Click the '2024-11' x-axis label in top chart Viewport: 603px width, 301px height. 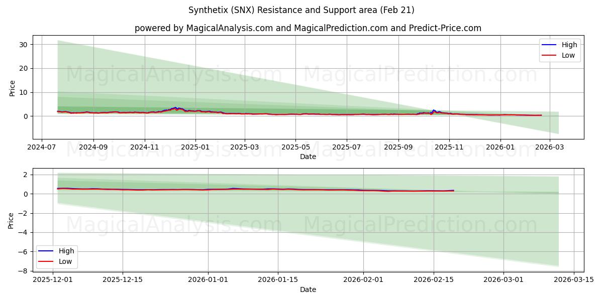145,148
